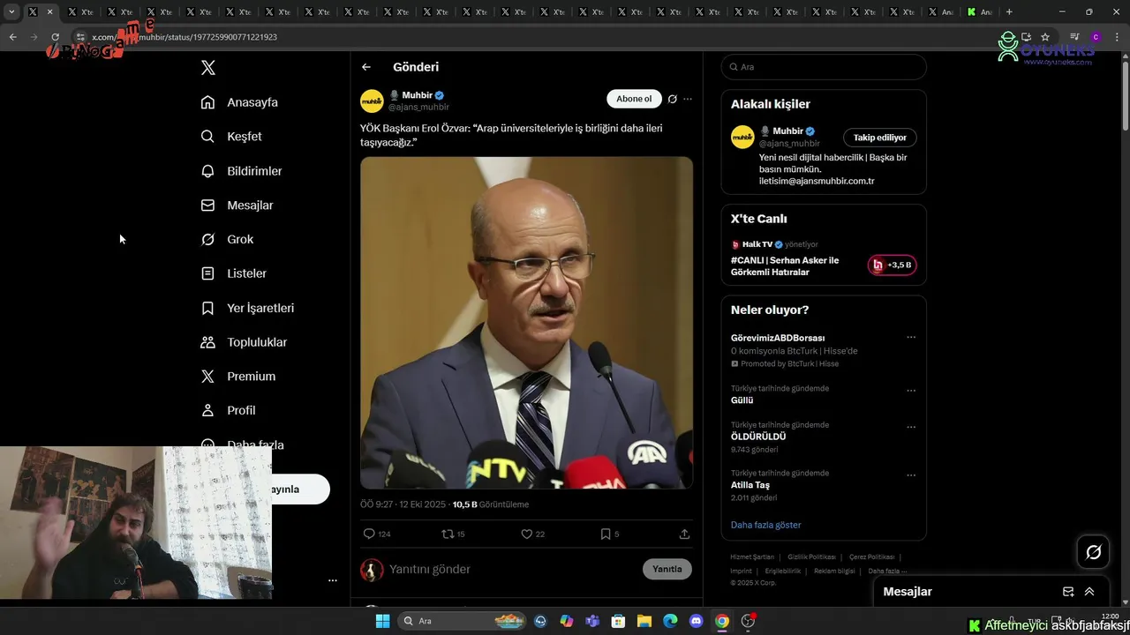Click the Abone ol button

tap(634, 99)
